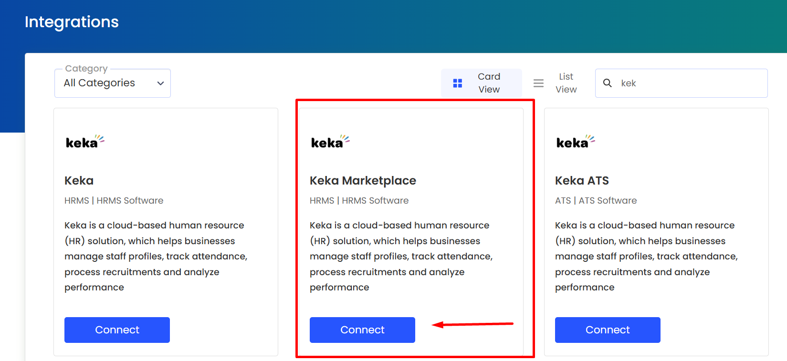This screenshot has width=787, height=361.
Task: Expand Category dropdown chevron arrow
Action: point(161,83)
